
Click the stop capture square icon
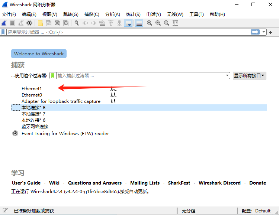[12, 23]
